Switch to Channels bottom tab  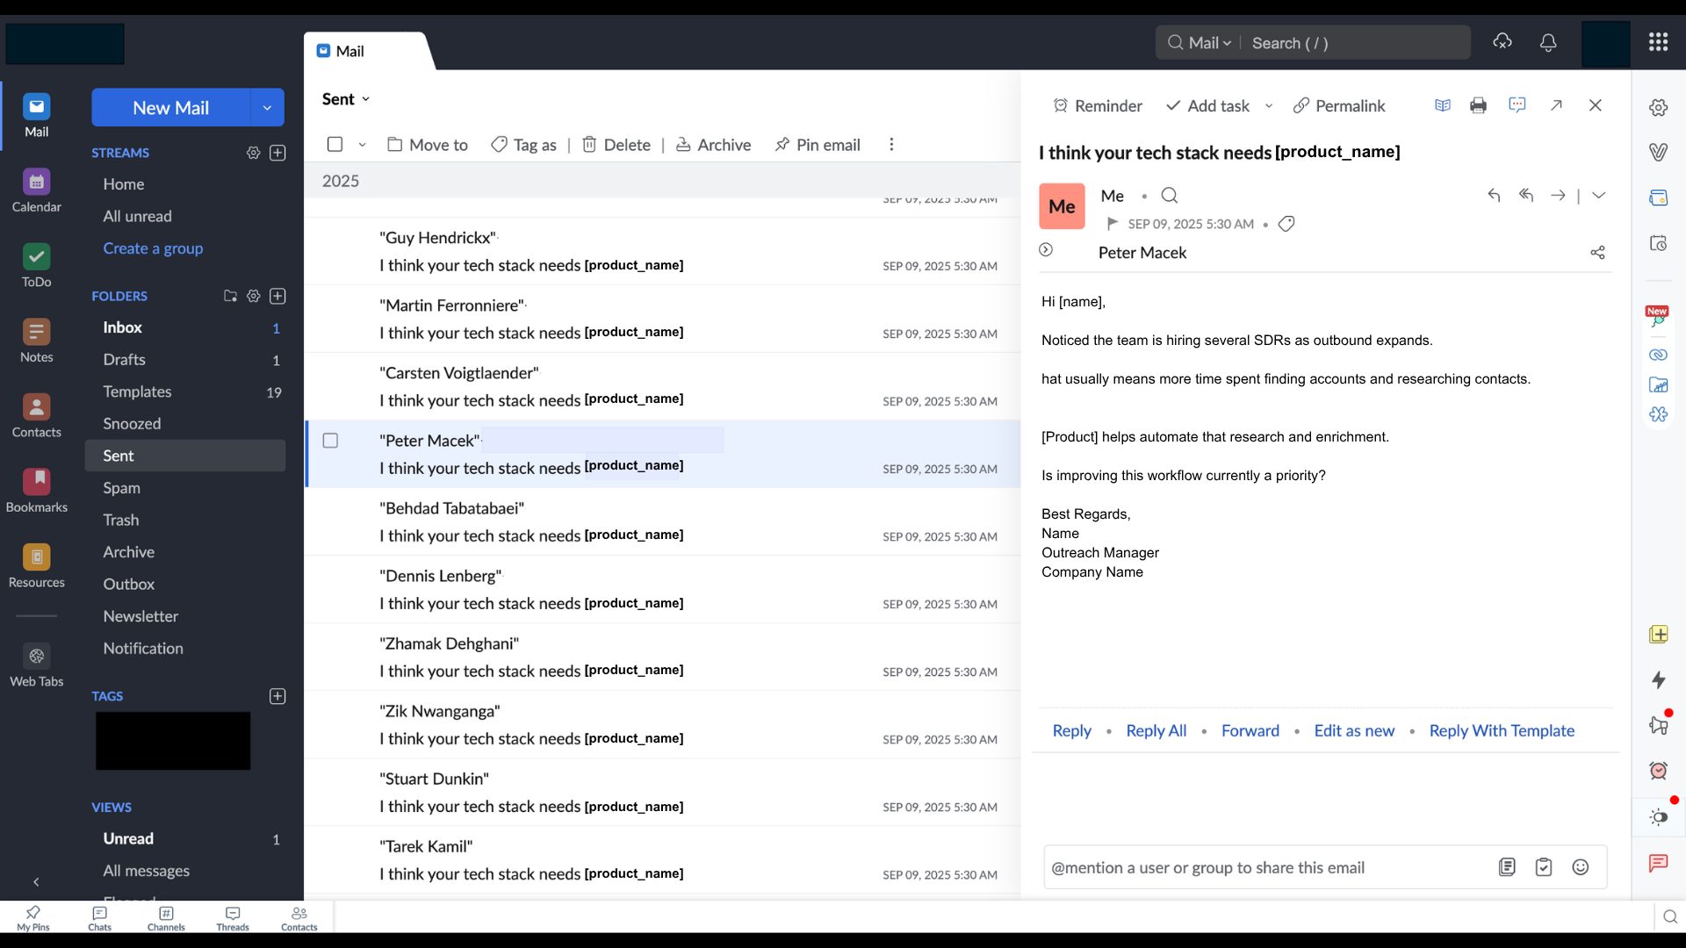[x=166, y=918]
